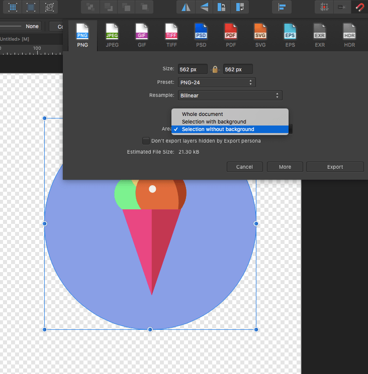Screen dimensions: 368x374
Task: Select Selection with background option
Action: point(214,122)
